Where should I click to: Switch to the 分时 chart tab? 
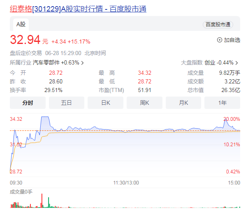coord(28,103)
